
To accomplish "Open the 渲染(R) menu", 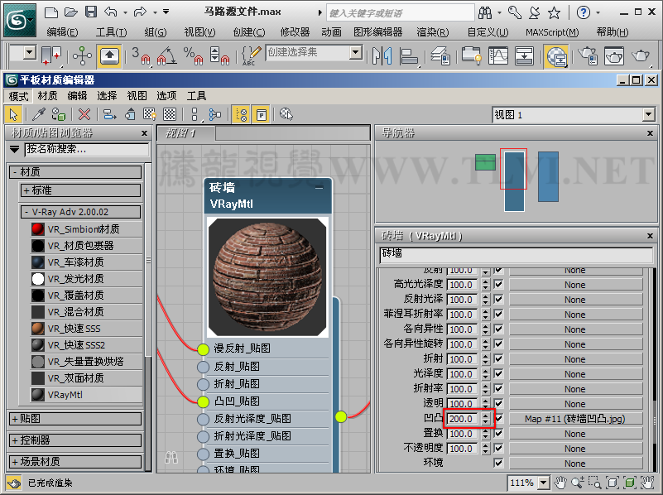I will coord(432,32).
